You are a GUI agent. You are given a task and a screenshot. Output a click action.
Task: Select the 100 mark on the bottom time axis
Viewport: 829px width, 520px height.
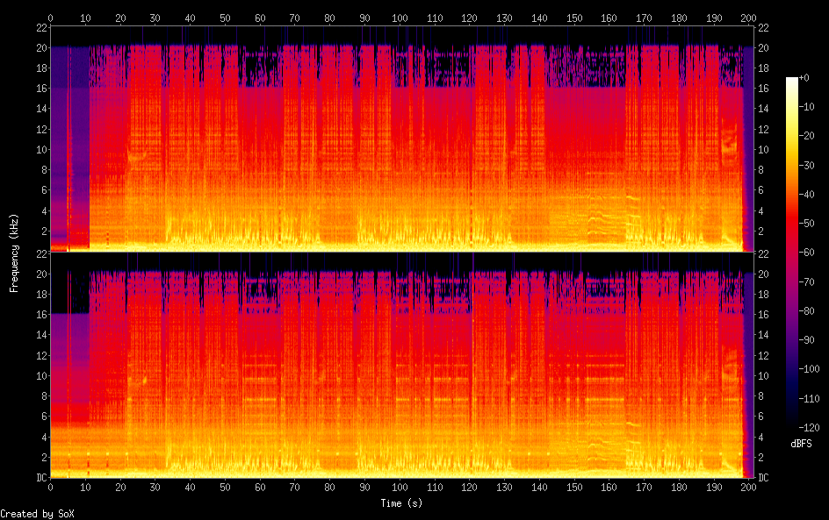[400, 487]
